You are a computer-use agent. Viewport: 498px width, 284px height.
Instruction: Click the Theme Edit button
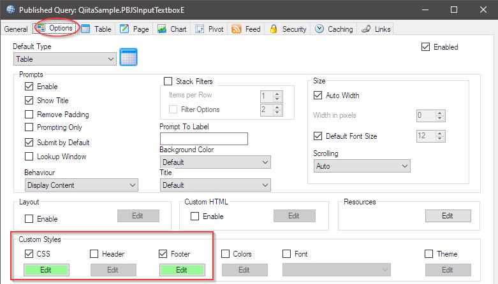pyautogui.click(x=448, y=270)
